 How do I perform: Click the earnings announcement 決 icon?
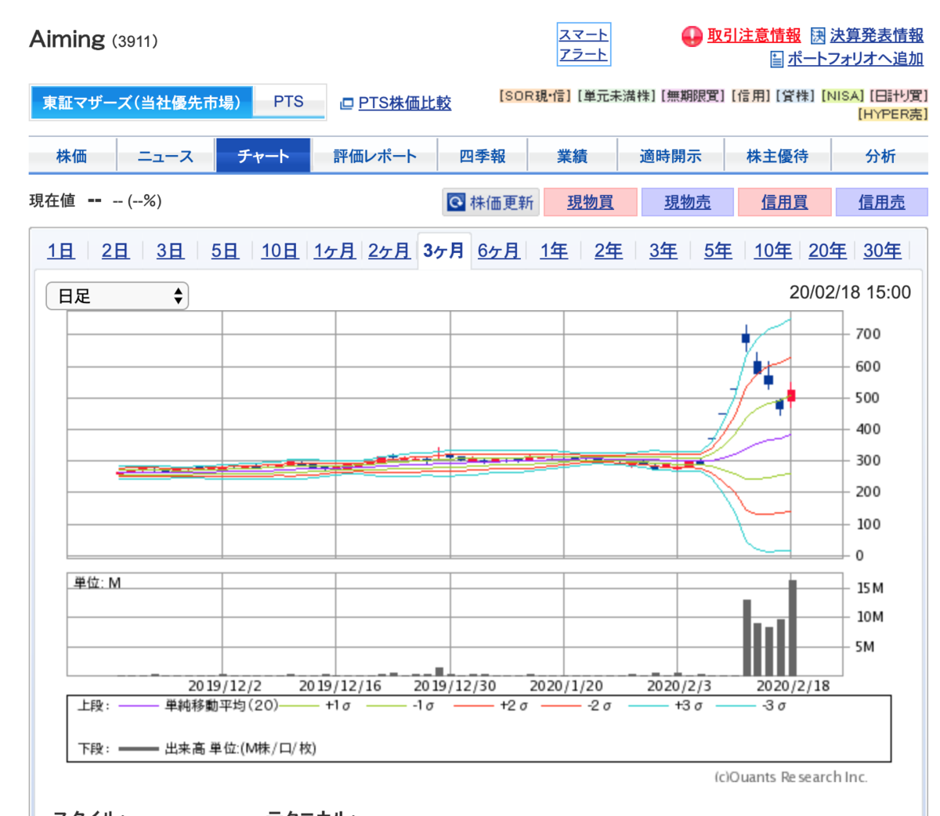coord(818,36)
